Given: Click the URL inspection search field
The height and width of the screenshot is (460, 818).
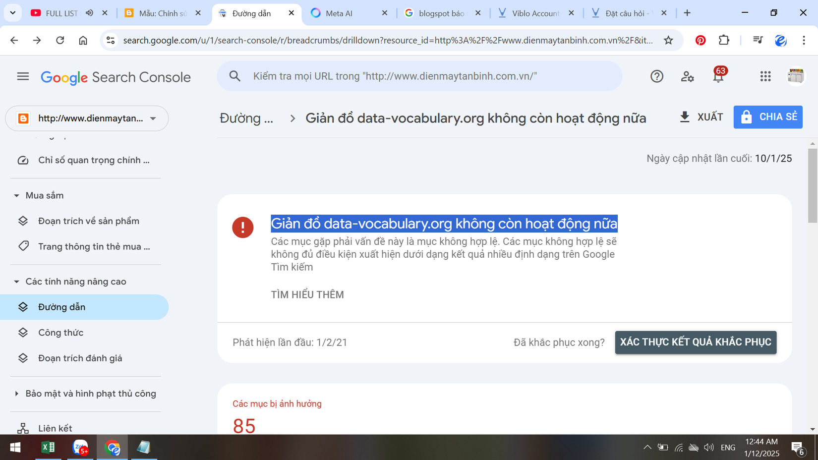Looking at the screenshot, I should (419, 76).
